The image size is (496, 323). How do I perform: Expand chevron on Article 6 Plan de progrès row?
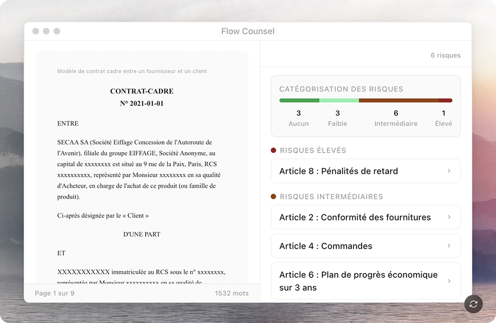pos(449,281)
